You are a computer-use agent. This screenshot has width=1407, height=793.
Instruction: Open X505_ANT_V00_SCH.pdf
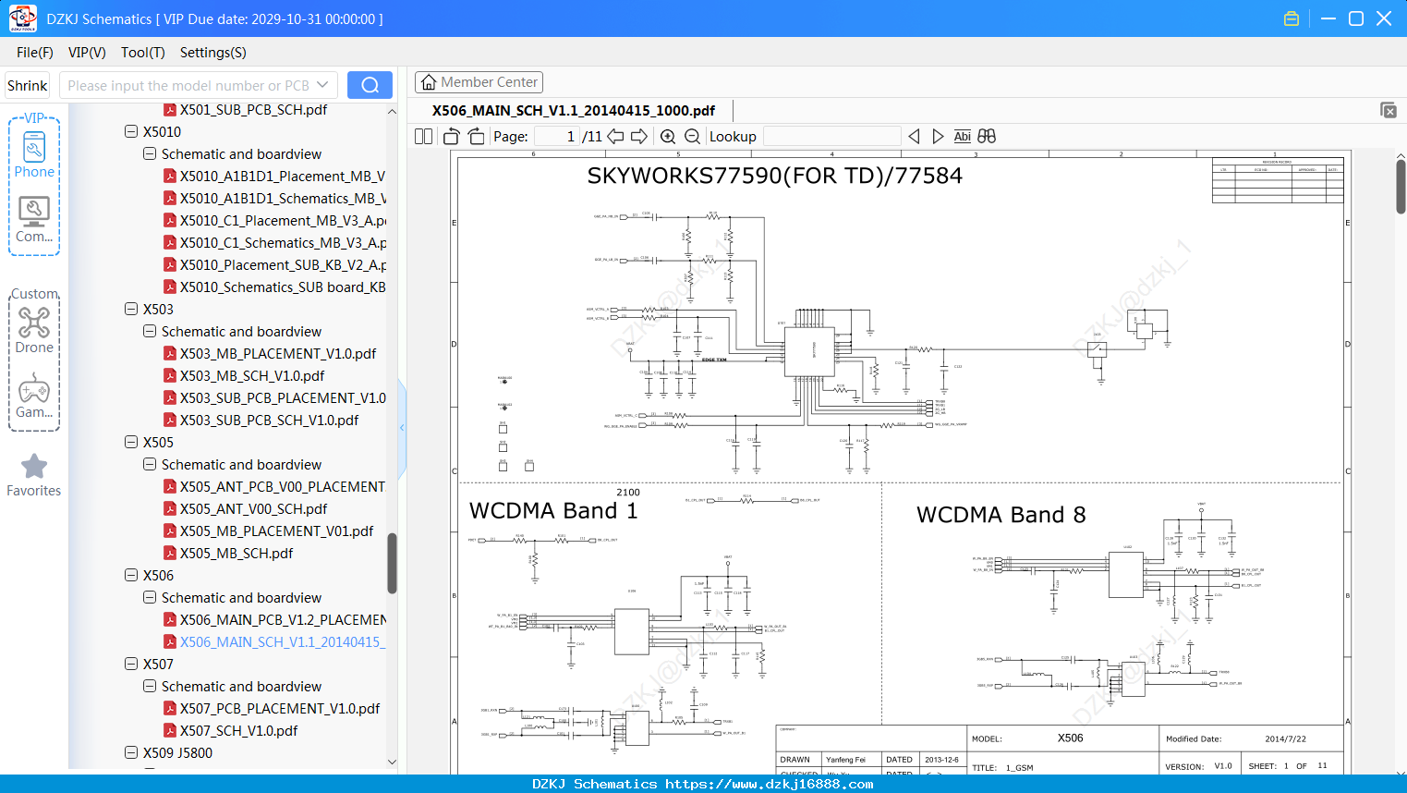click(x=253, y=509)
